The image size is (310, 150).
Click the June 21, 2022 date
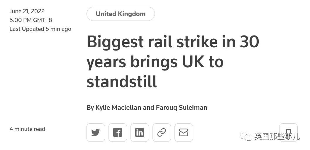click(x=27, y=11)
